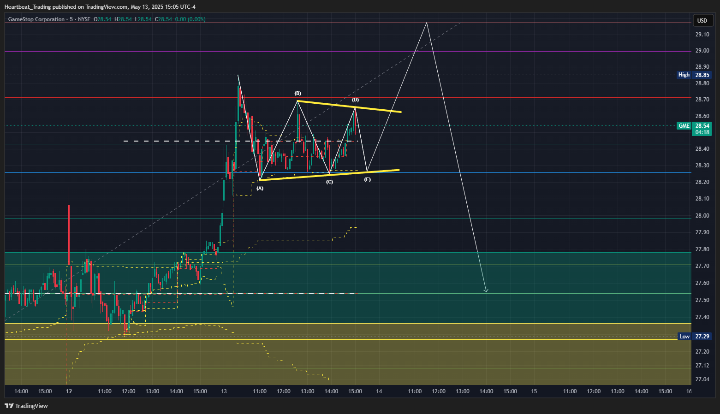Click the 0.00 (0.00%) change value

tap(190, 19)
